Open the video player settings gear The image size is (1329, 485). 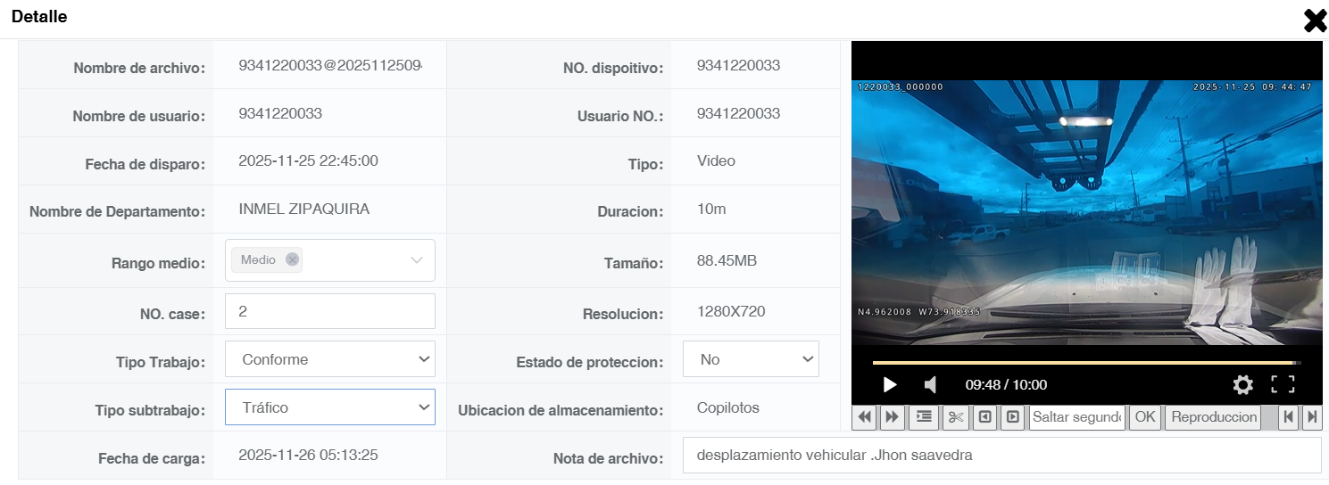pos(1242,384)
